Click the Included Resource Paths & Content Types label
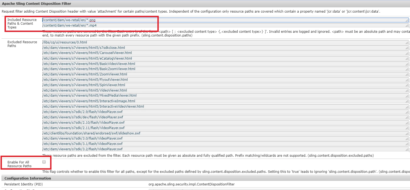Screen dimensions: 410x190 click(x=22, y=24)
